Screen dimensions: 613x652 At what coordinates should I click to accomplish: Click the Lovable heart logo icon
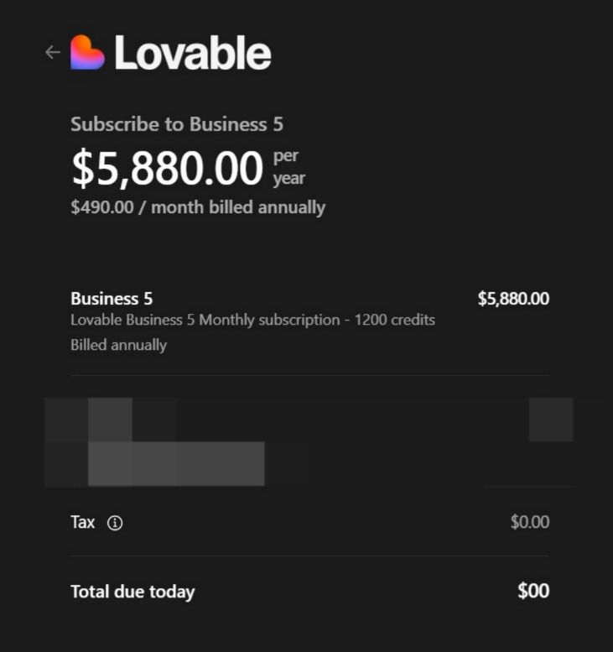click(87, 52)
